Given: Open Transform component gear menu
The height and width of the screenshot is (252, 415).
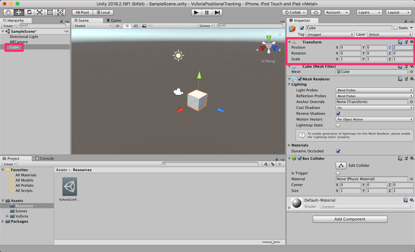Looking at the screenshot, I should (x=412, y=42).
